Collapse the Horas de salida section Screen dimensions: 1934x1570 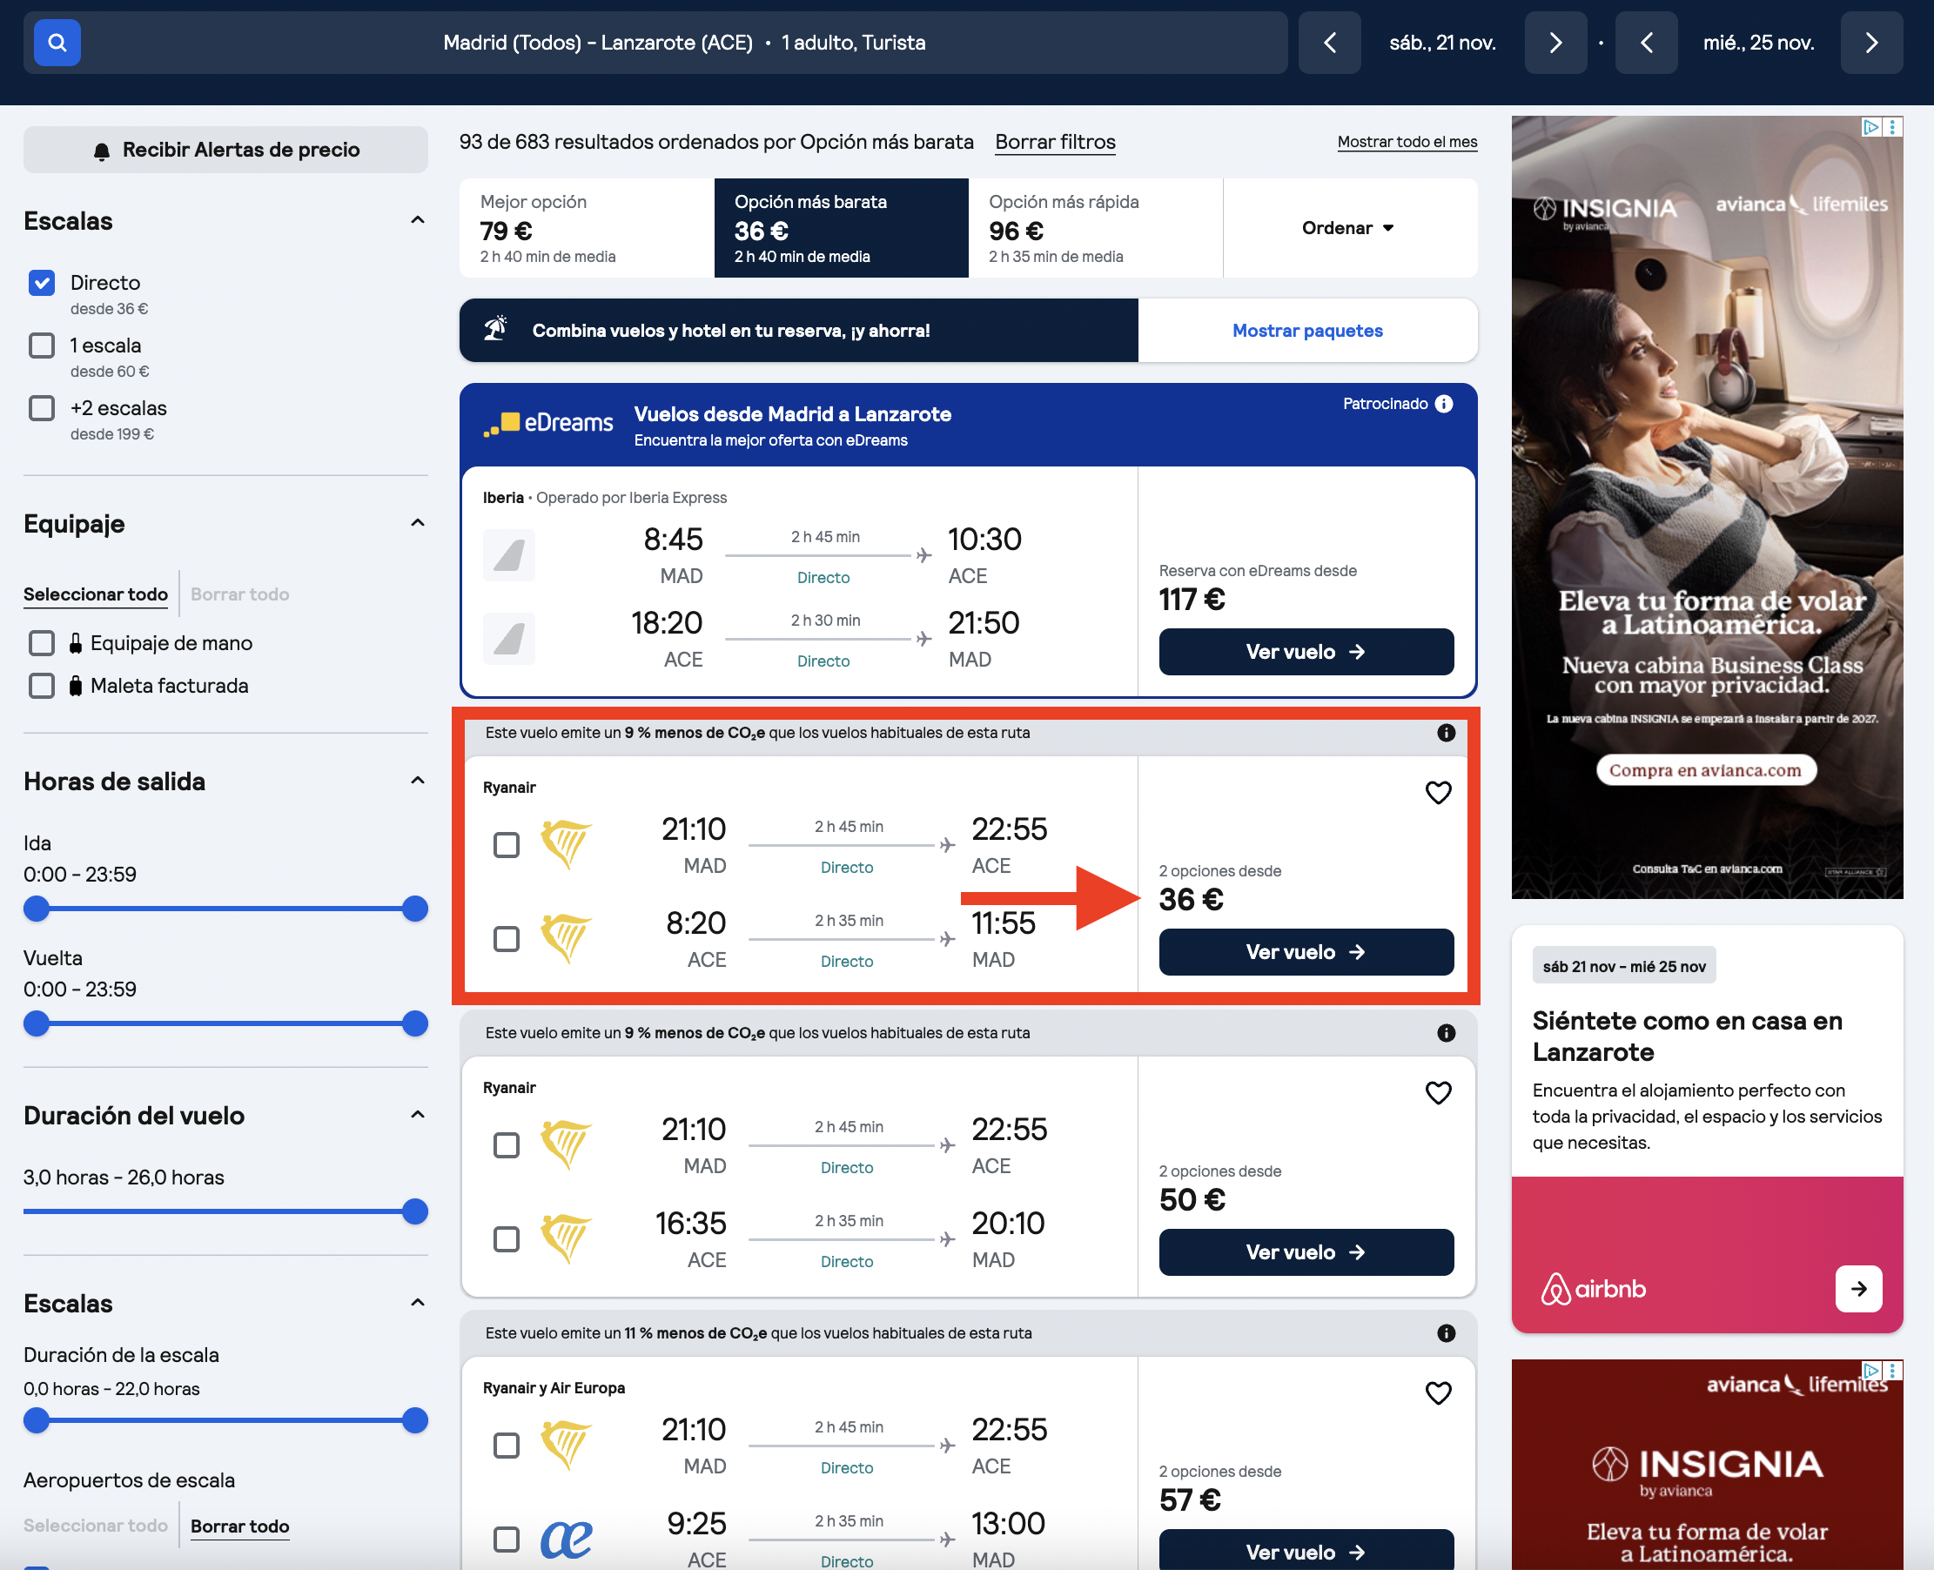[x=417, y=781]
